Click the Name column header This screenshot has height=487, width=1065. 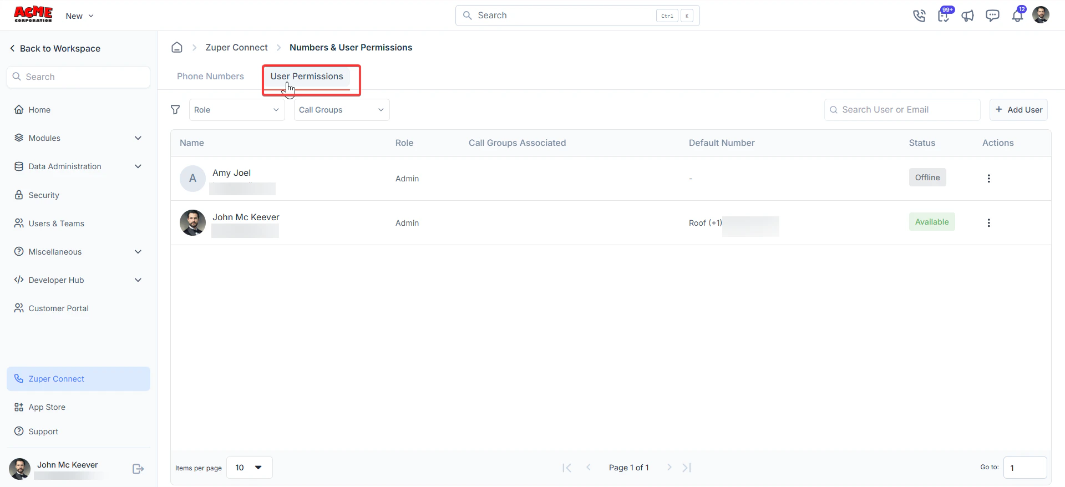click(x=192, y=143)
